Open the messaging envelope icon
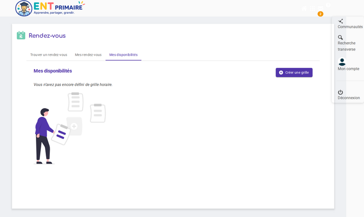The width and height of the screenshot is (364, 217). (320, 8)
